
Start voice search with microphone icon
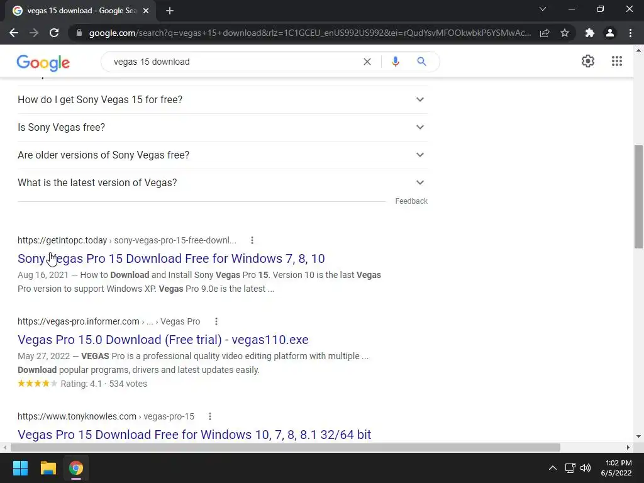[396, 62]
